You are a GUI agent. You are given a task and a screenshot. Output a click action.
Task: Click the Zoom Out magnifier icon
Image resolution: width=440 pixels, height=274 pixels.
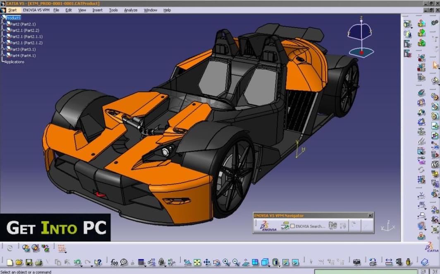(x=235, y=262)
